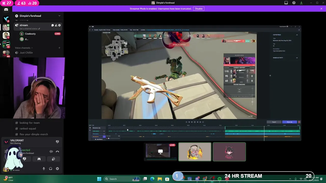Viewport: 326px width, 183px height.
Task: Disconnect from the voice channel
Action: tap(57, 151)
